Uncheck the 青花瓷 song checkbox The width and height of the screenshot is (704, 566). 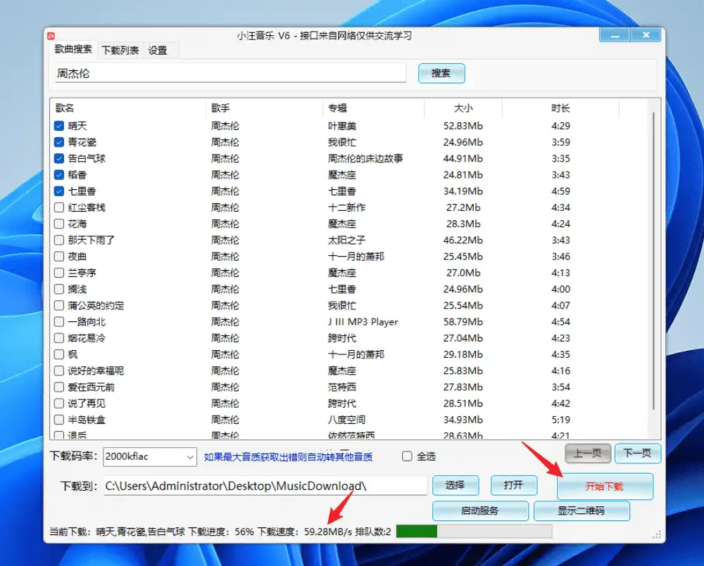(59, 142)
